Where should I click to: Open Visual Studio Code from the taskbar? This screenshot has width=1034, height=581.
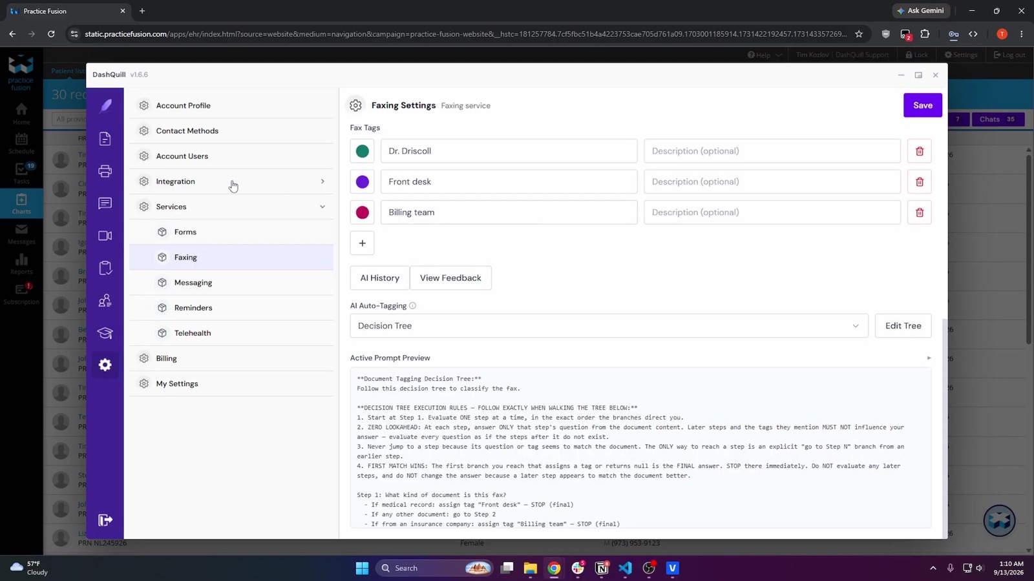[x=625, y=568]
